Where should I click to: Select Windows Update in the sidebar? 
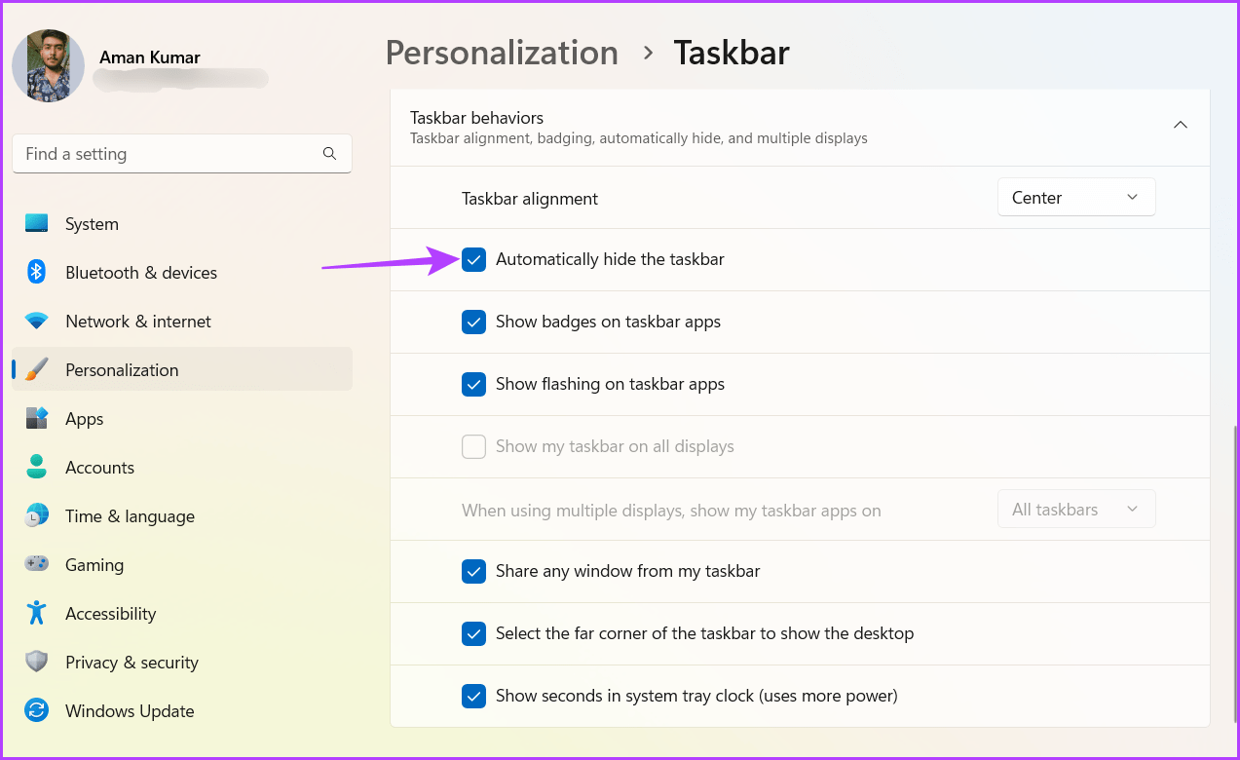tap(129, 710)
